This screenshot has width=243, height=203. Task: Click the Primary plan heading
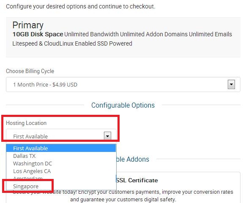click(x=28, y=25)
